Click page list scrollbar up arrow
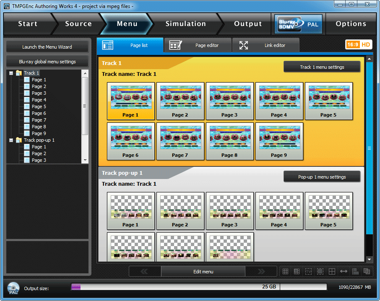 370,59
